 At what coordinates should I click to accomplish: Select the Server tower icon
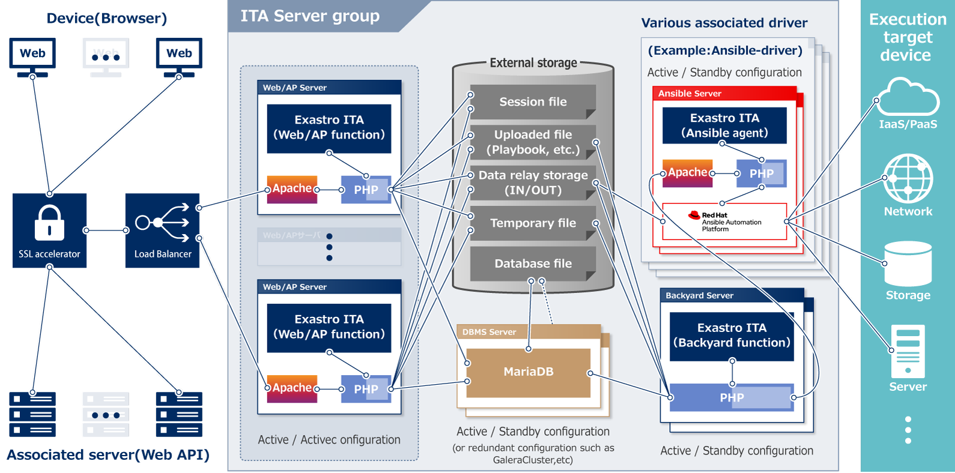(908, 351)
